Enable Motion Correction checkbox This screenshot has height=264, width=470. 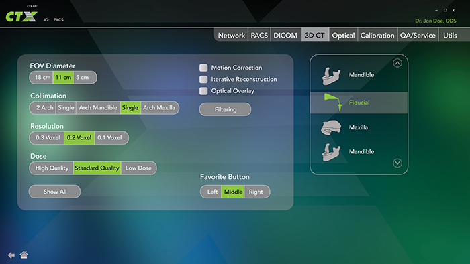click(x=203, y=68)
